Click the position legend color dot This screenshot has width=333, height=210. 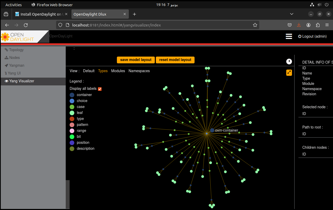click(x=72, y=143)
